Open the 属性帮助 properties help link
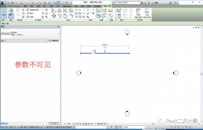 (x=4, y=123)
